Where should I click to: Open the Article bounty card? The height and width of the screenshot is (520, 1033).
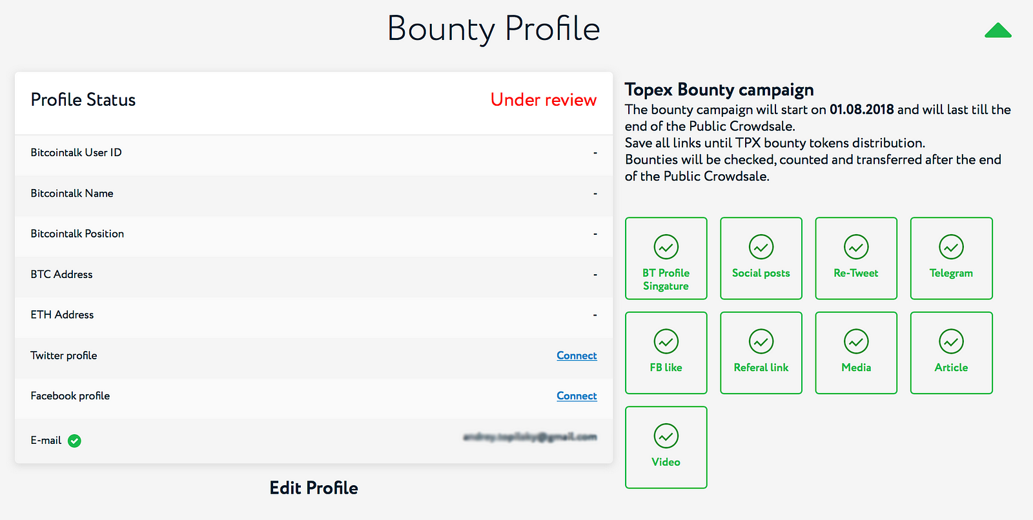pyautogui.click(x=952, y=353)
